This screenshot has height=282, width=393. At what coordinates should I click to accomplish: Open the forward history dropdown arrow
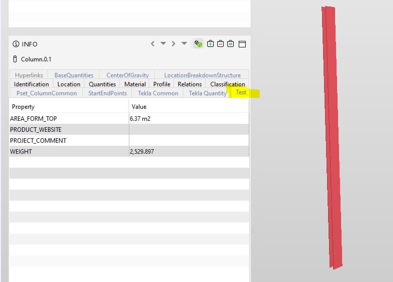coord(184,43)
